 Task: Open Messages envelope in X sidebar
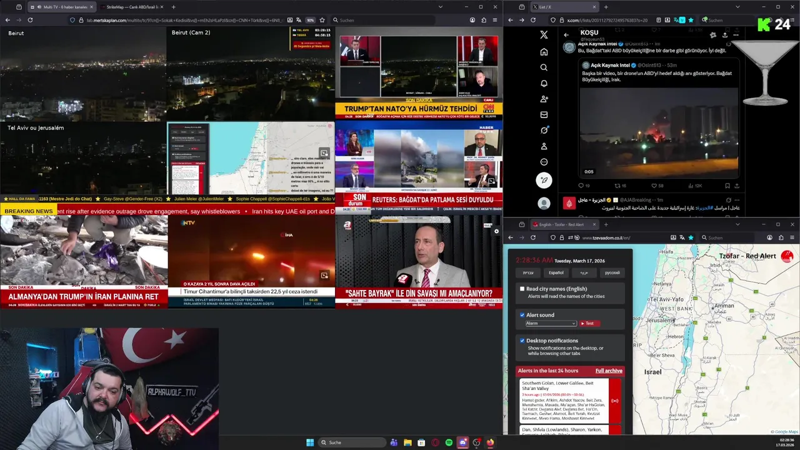(x=544, y=115)
